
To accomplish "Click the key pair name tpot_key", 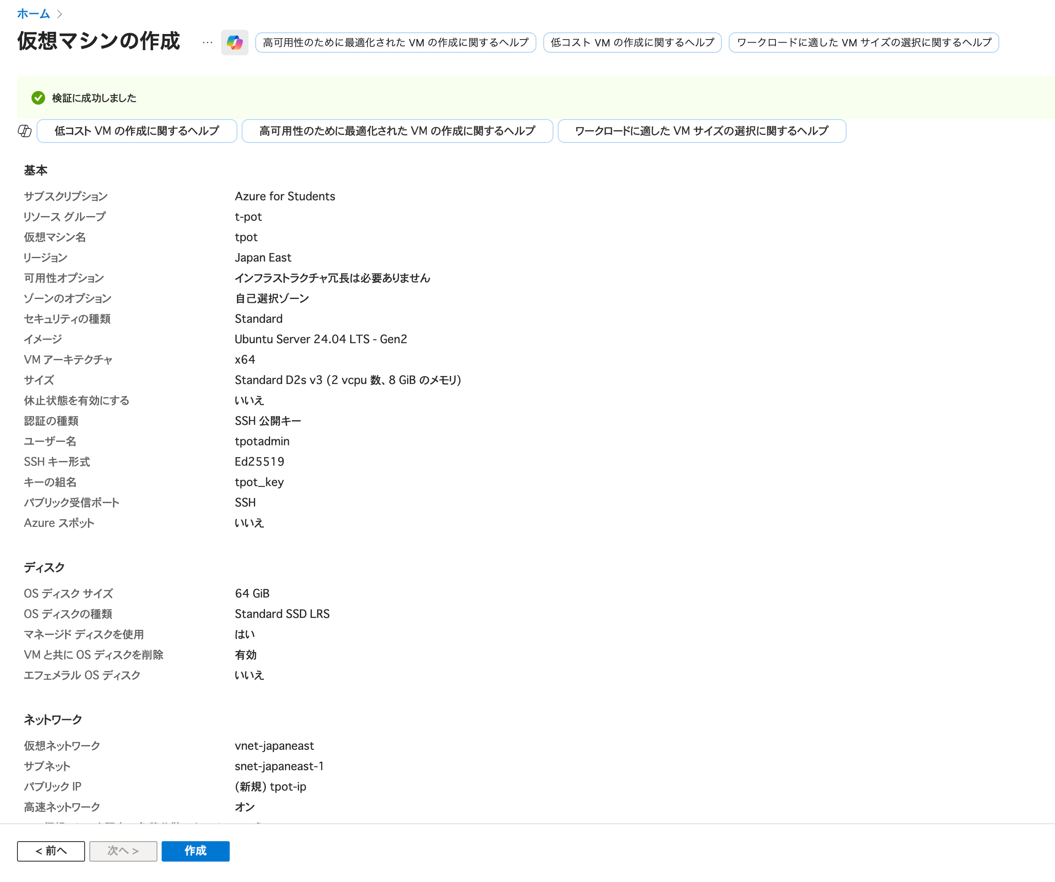I will point(259,482).
